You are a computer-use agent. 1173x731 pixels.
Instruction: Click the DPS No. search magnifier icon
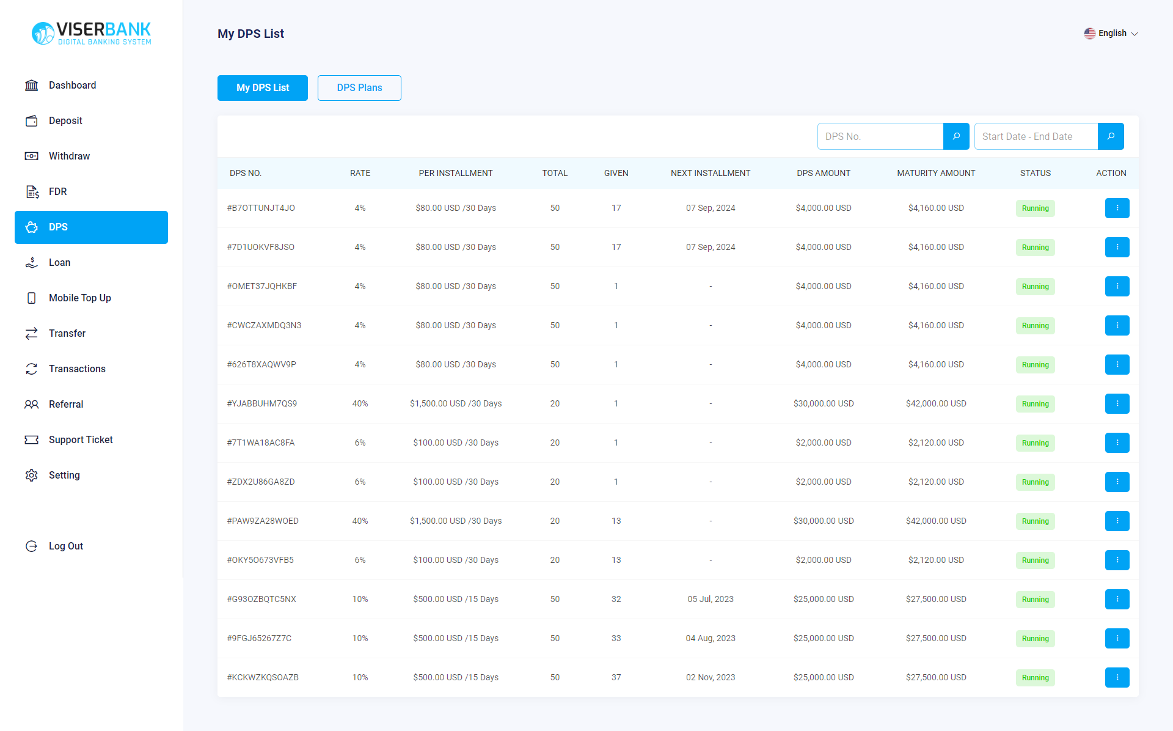pyautogui.click(x=956, y=136)
